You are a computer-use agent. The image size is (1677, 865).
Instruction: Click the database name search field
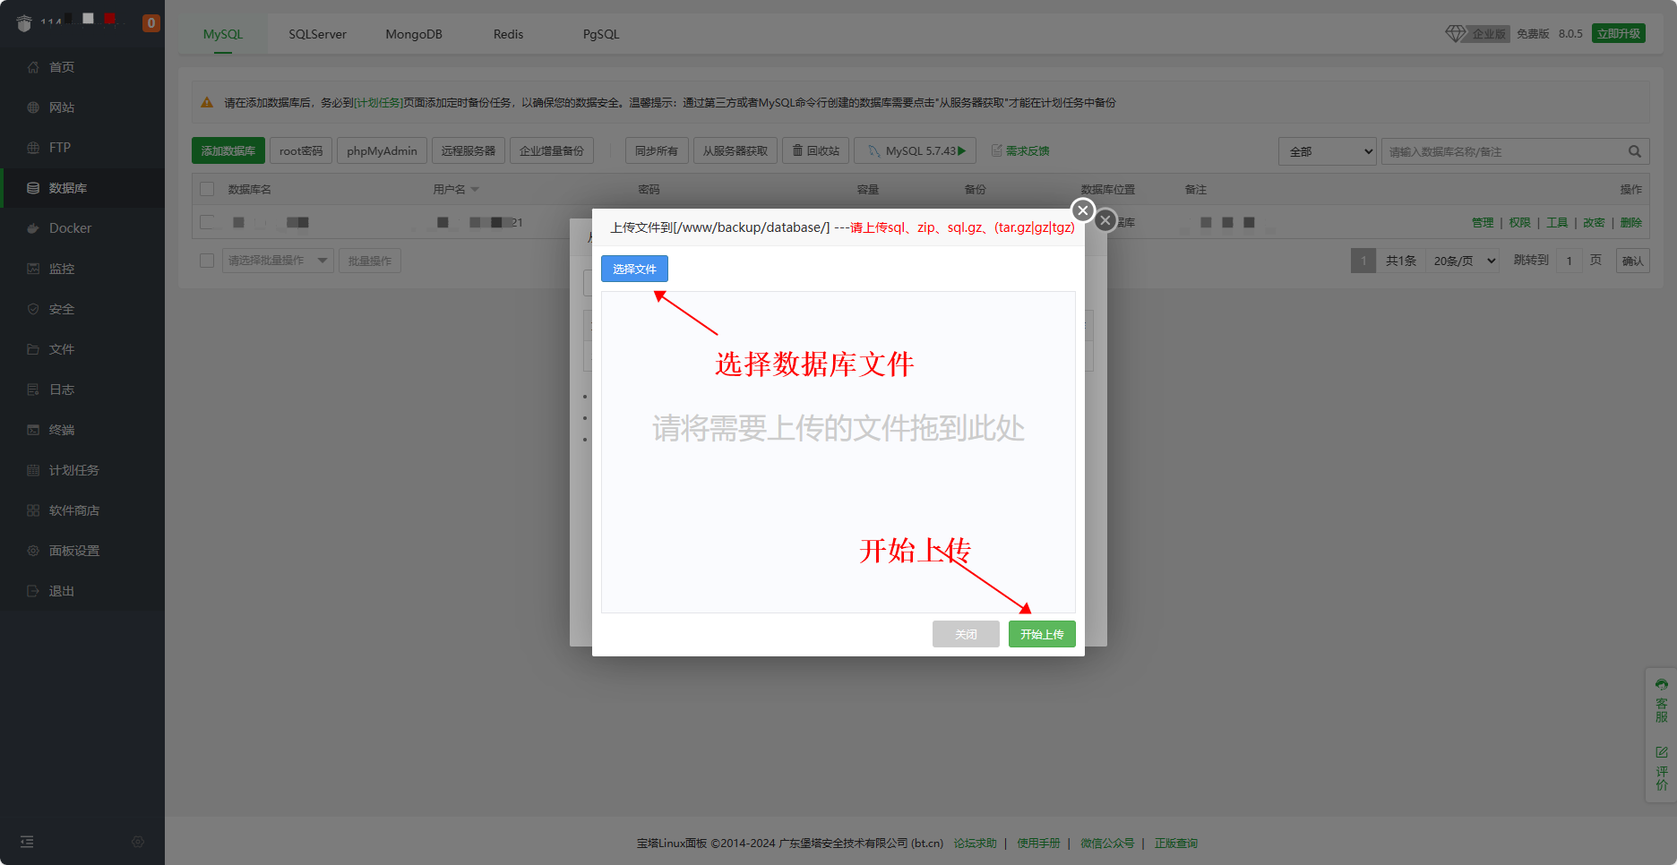pos(1505,151)
